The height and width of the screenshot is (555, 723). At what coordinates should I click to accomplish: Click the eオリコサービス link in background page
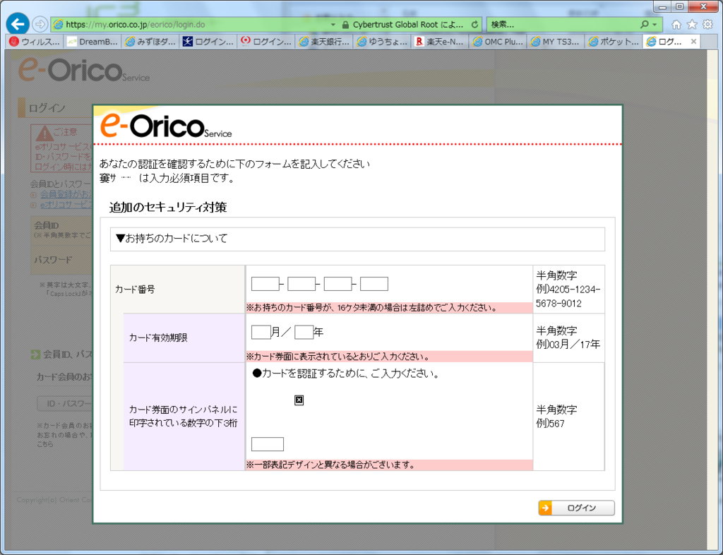point(67,205)
